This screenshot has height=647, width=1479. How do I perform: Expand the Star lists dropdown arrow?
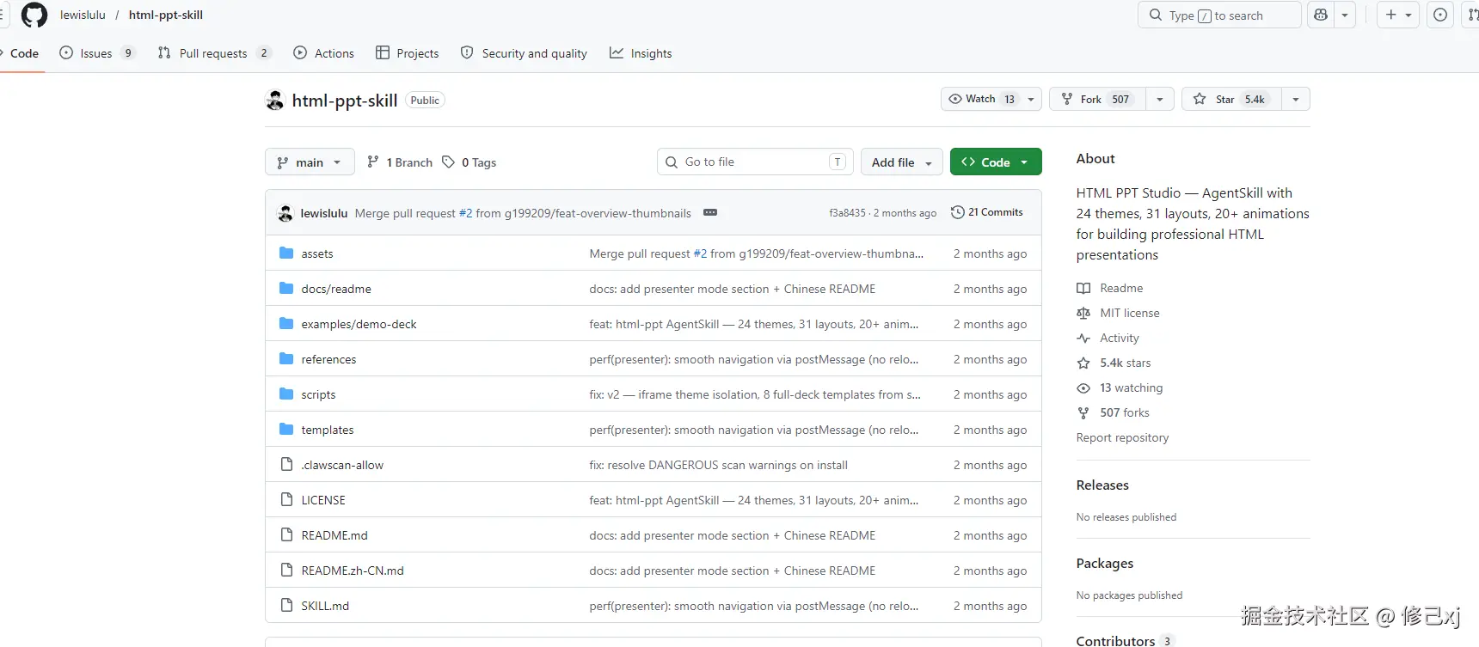pos(1296,100)
